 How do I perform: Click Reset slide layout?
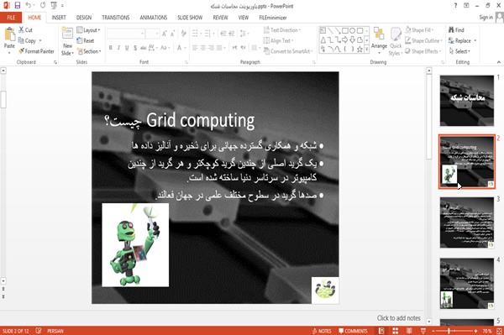pos(86,40)
